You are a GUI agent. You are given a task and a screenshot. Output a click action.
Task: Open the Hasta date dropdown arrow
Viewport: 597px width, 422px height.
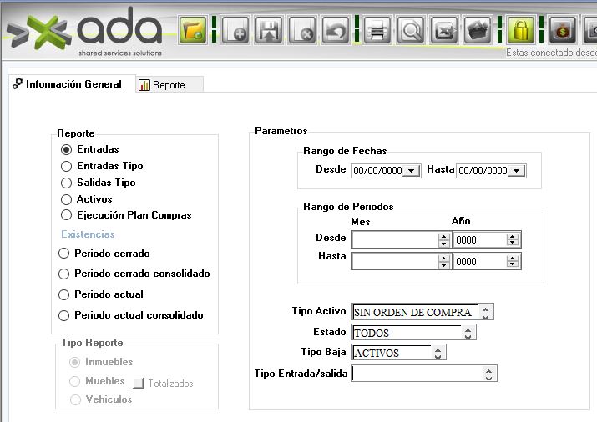(516, 171)
